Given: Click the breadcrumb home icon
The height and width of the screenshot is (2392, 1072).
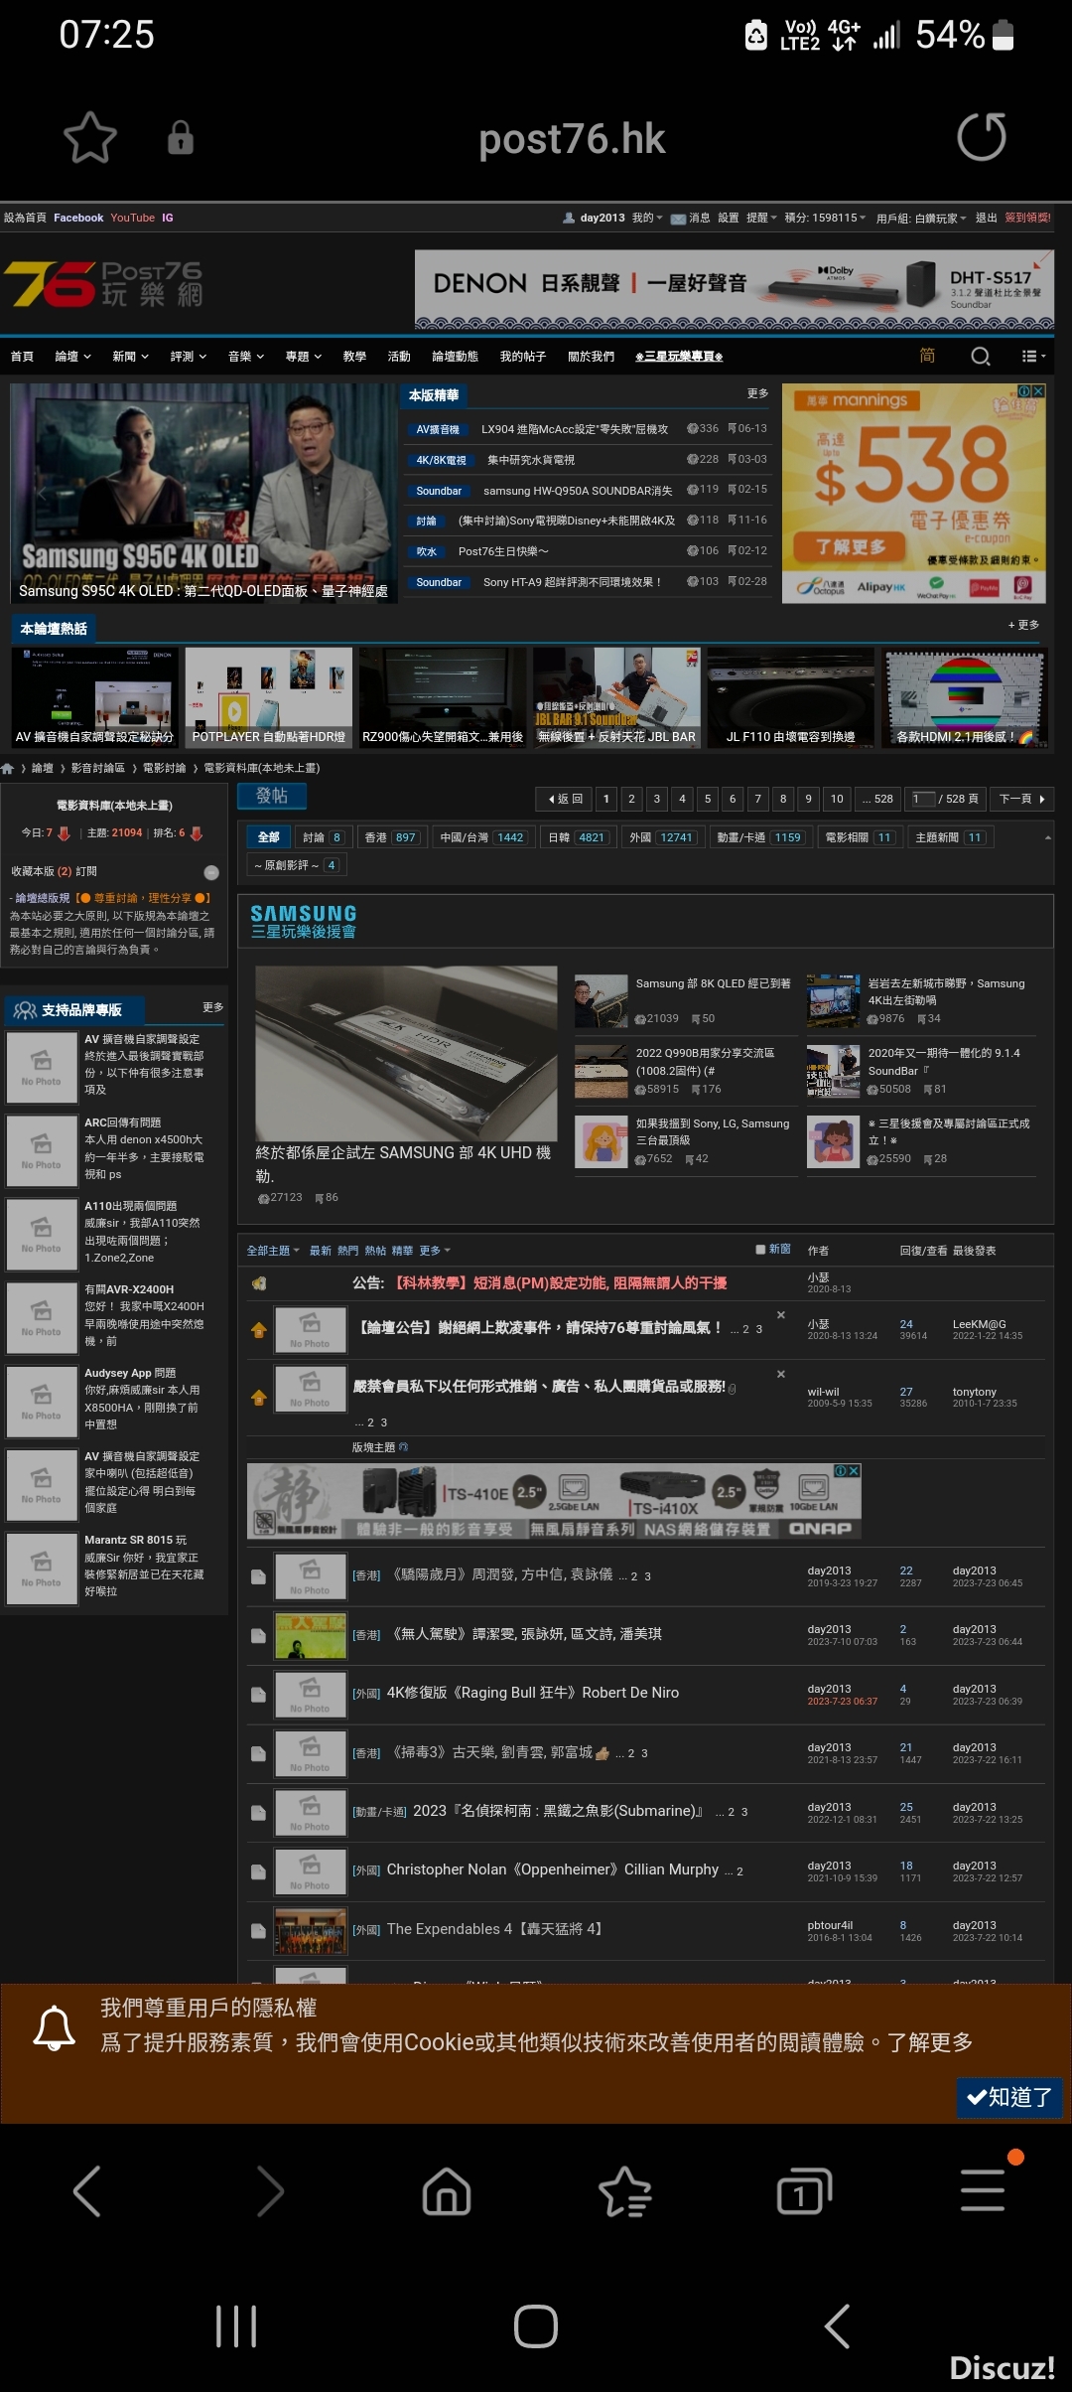Looking at the screenshot, I should coord(8,768).
